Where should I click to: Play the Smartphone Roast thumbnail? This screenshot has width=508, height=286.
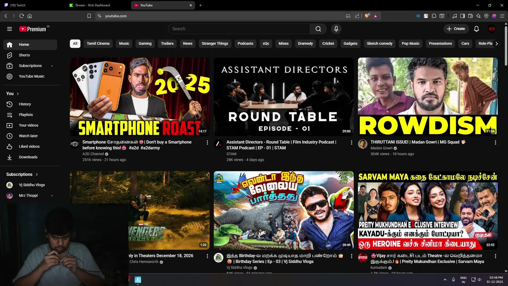140,97
